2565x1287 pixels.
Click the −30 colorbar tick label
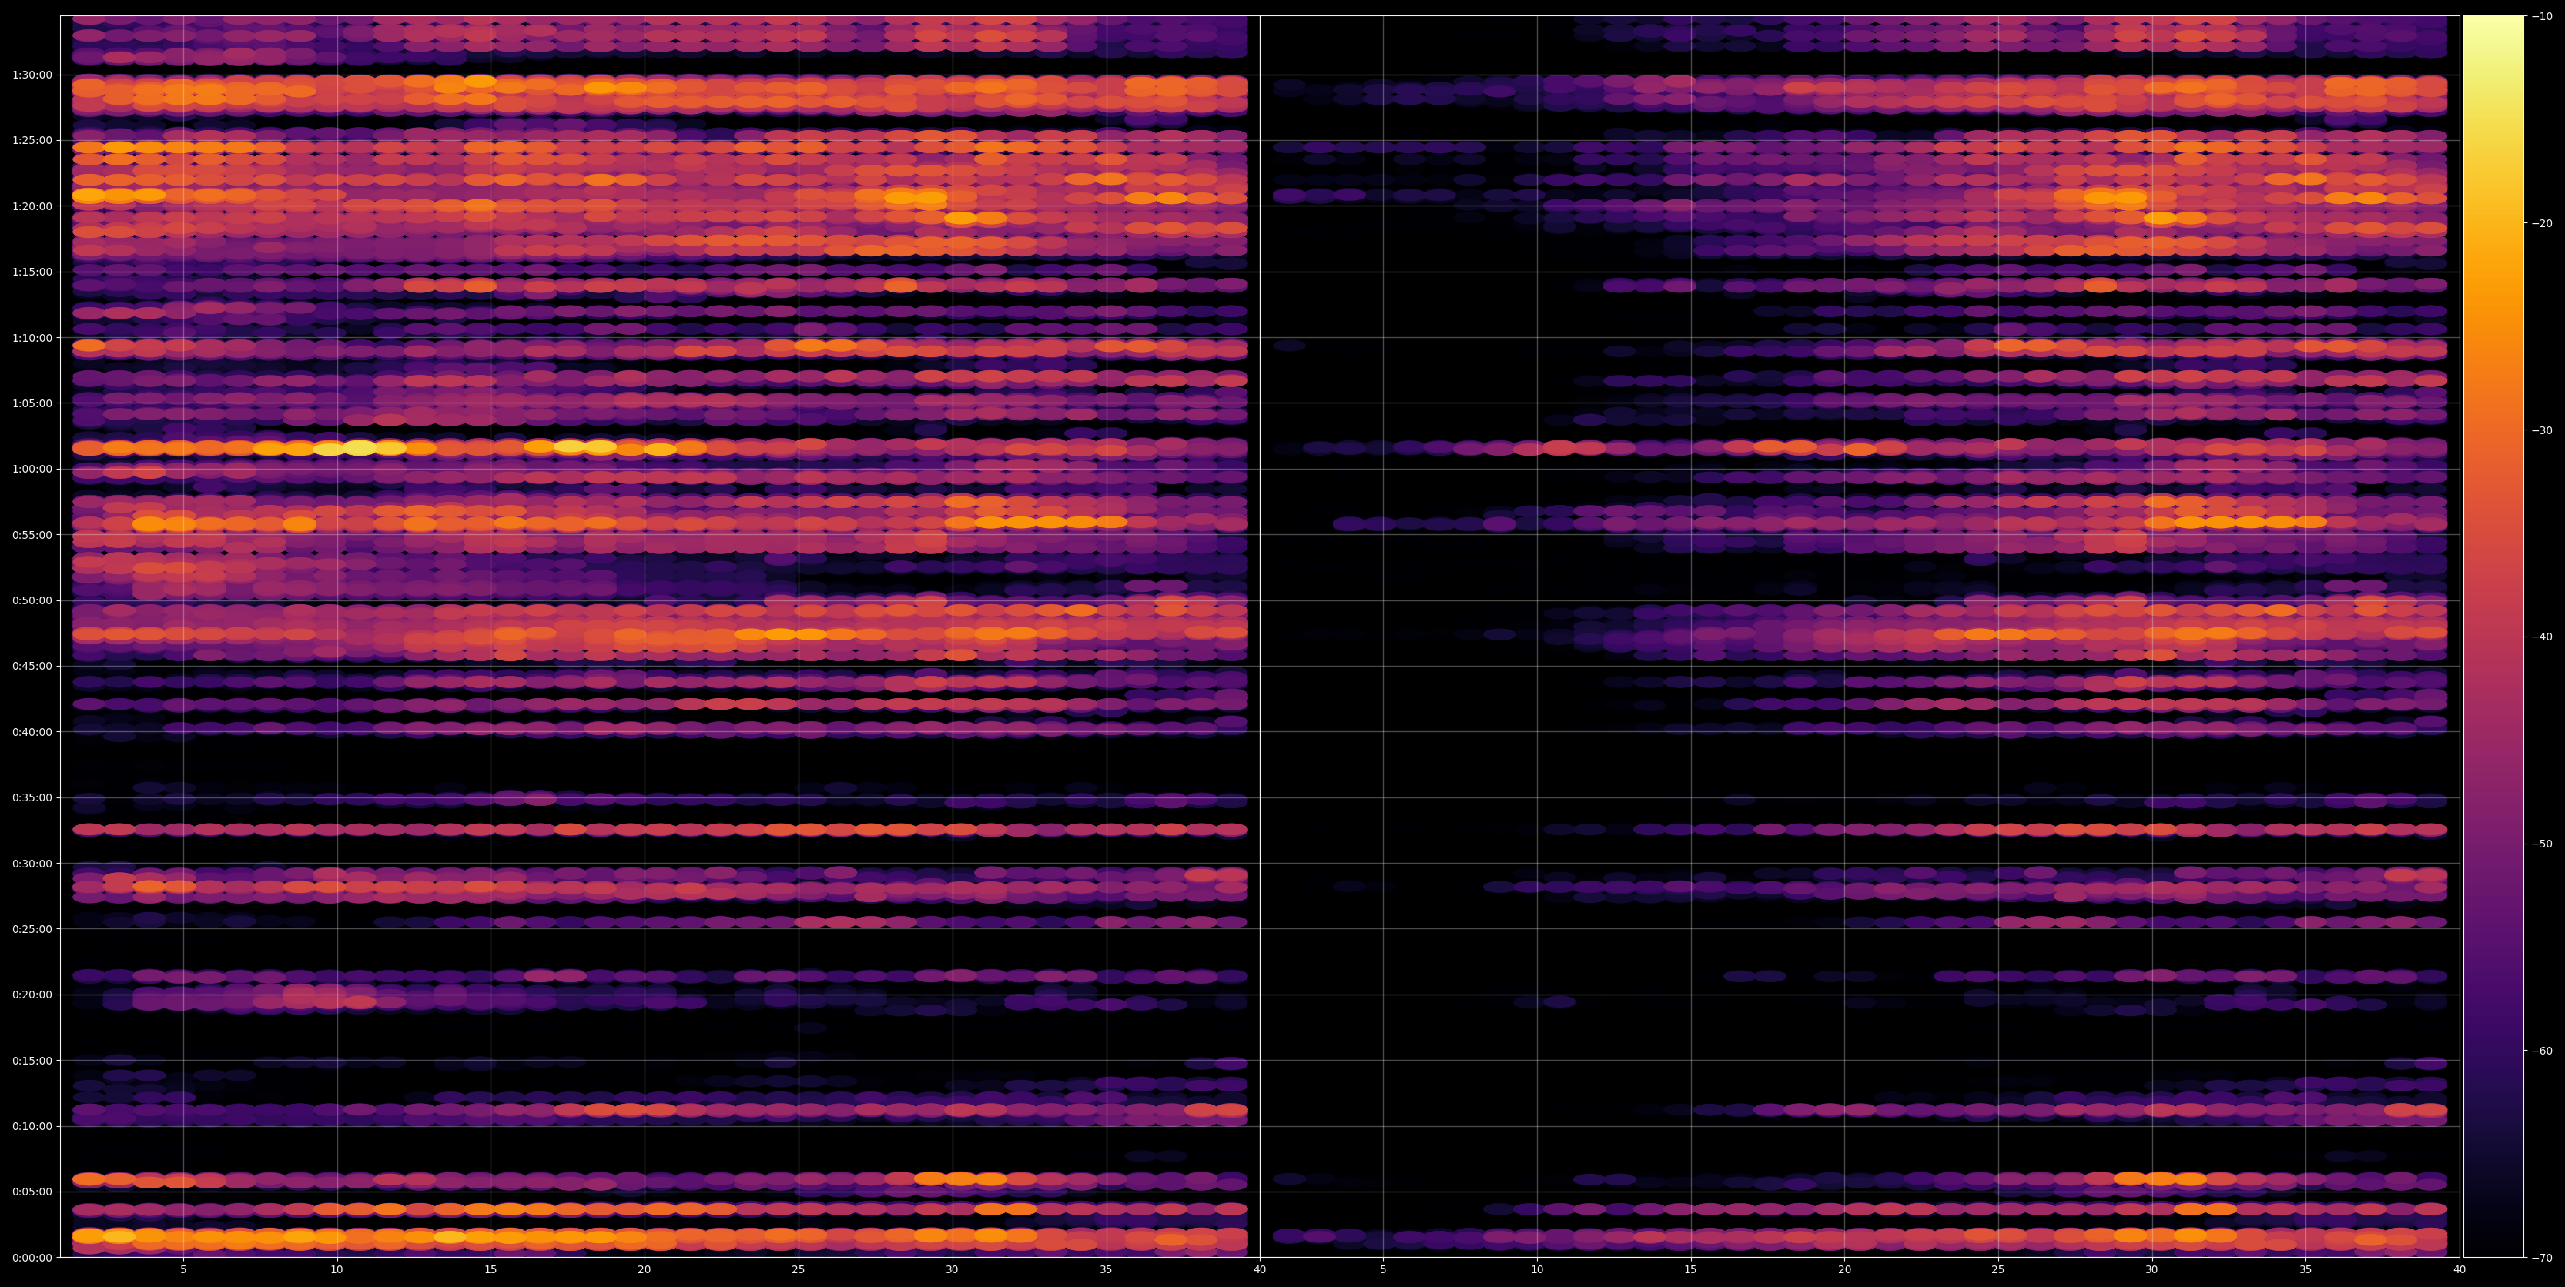(2542, 430)
